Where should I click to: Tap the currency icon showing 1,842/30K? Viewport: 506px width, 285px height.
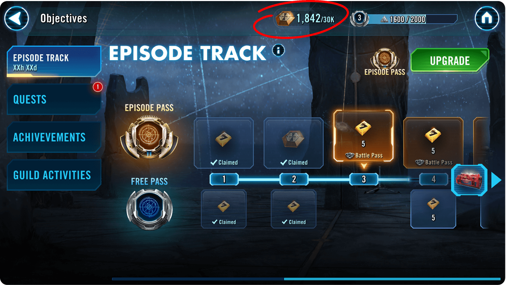tap(285, 19)
